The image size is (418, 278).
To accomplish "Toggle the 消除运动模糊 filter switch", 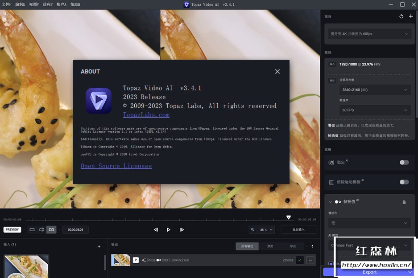I will pyautogui.click(x=404, y=182).
